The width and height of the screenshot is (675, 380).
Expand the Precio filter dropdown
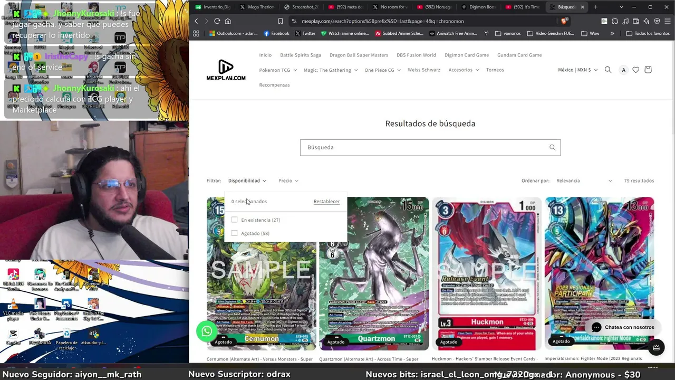tap(288, 180)
